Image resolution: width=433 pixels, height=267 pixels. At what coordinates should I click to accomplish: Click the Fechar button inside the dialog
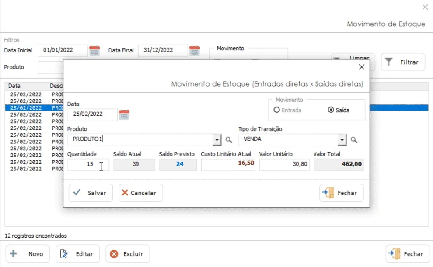(x=341, y=193)
